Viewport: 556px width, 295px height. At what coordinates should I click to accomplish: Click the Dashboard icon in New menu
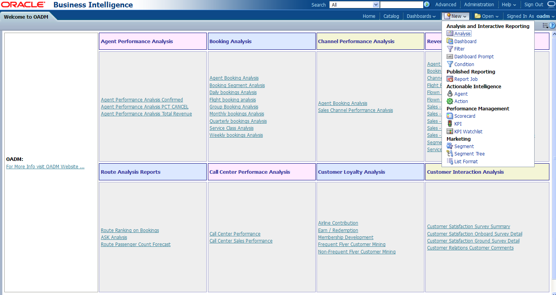450,41
